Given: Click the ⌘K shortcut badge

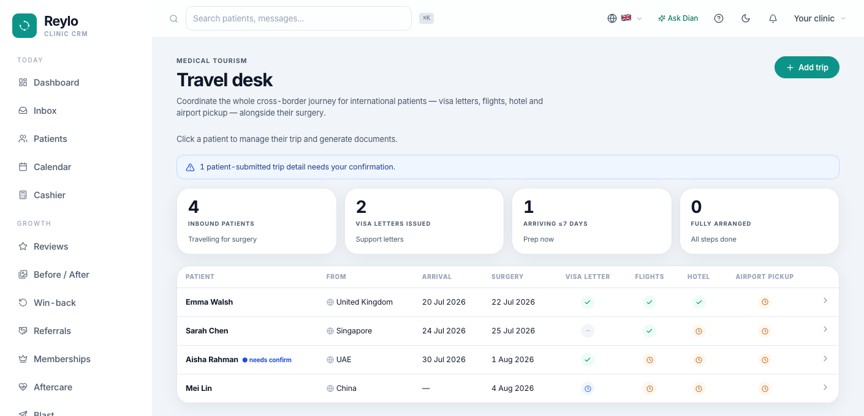Looking at the screenshot, I should (426, 18).
